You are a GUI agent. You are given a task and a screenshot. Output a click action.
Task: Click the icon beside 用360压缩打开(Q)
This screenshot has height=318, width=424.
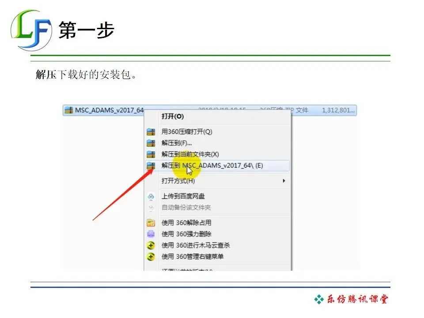151,132
